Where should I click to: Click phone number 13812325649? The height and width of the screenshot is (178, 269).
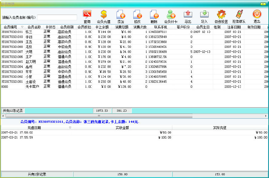(x=158, y=37)
